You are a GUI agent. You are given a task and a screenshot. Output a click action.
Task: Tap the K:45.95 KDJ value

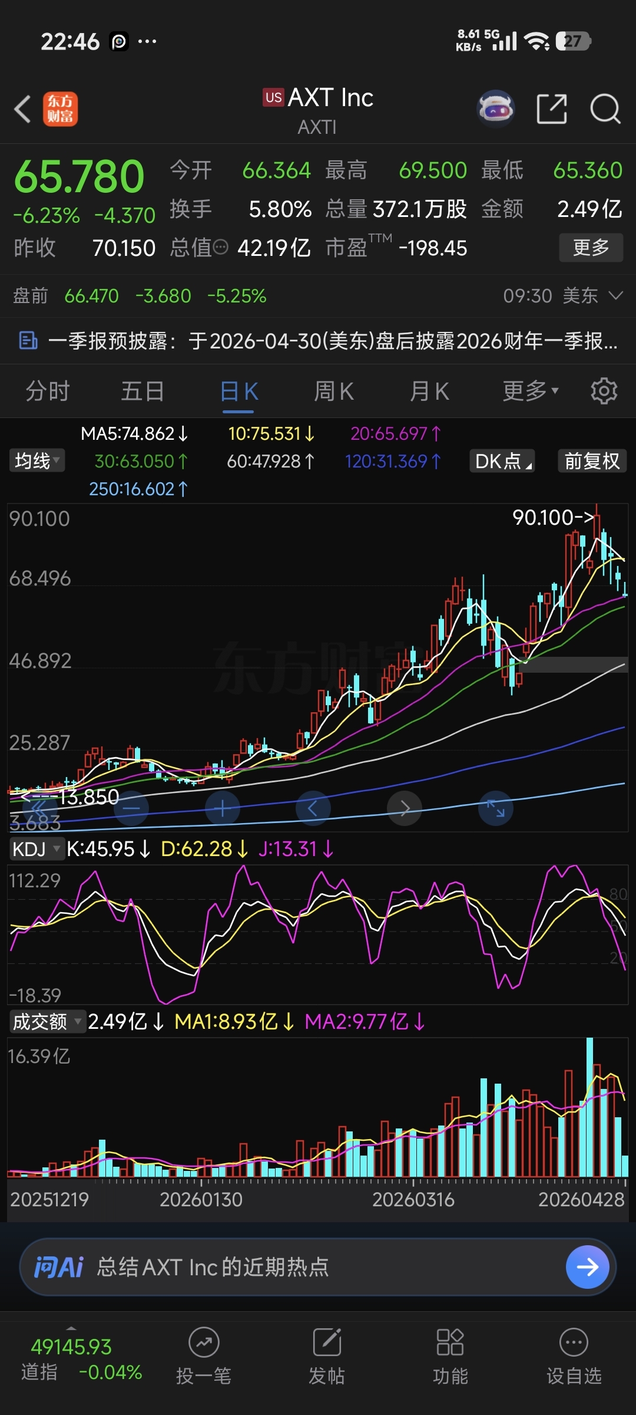tap(108, 849)
